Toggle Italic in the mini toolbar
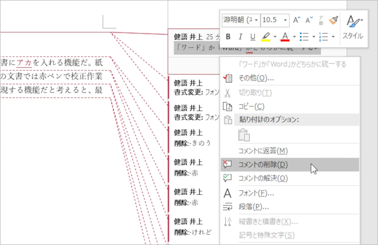Viewport: 378px width, 245px height. 240,37
